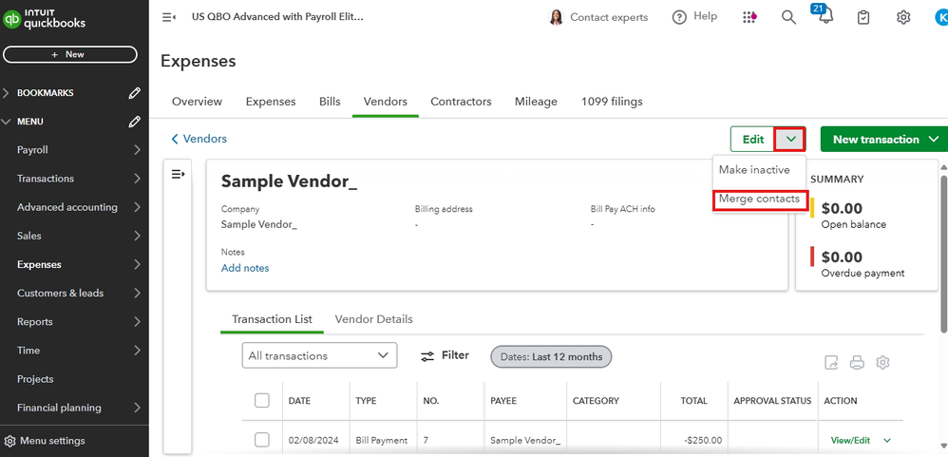Image resolution: width=948 pixels, height=457 pixels.
Task: Click the export icon above transaction table
Action: [x=831, y=362]
